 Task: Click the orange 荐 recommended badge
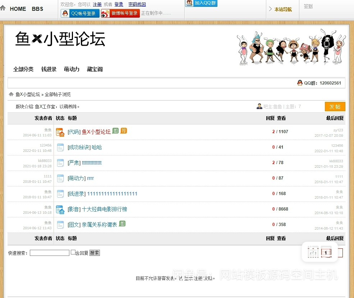click(124, 131)
